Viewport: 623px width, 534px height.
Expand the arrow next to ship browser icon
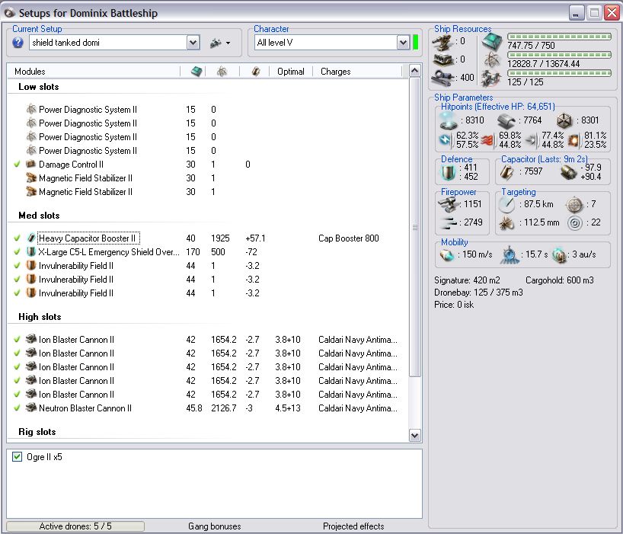pos(228,43)
